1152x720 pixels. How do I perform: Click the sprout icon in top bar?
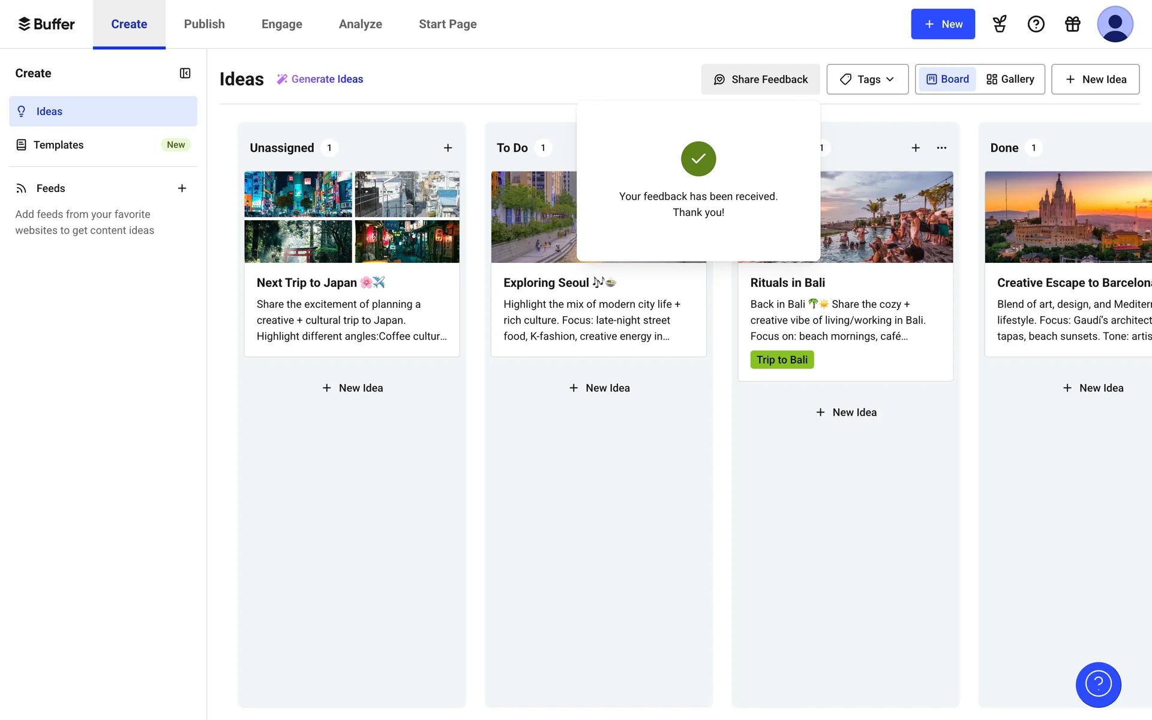1000,24
